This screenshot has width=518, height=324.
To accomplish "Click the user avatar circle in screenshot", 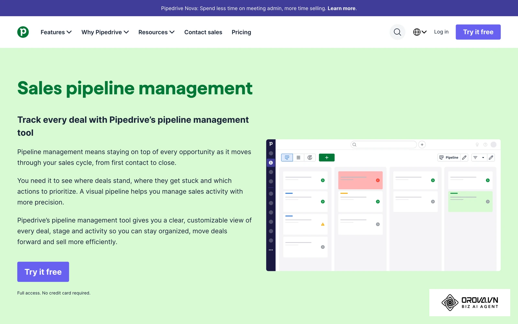I will [x=493, y=145].
